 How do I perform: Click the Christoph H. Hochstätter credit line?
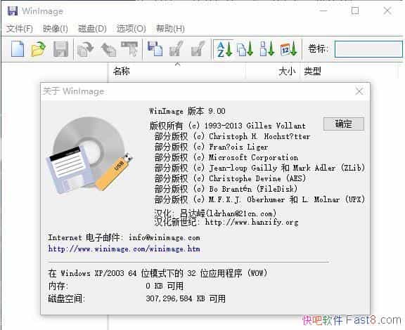tap(232, 136)
